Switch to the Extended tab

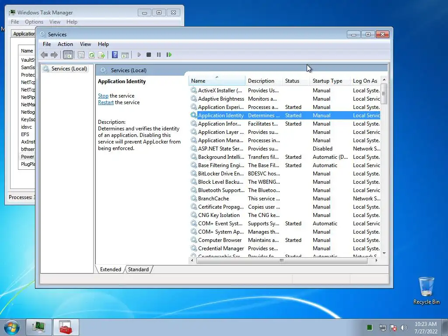pyautogui.click(x=111, y=269)
